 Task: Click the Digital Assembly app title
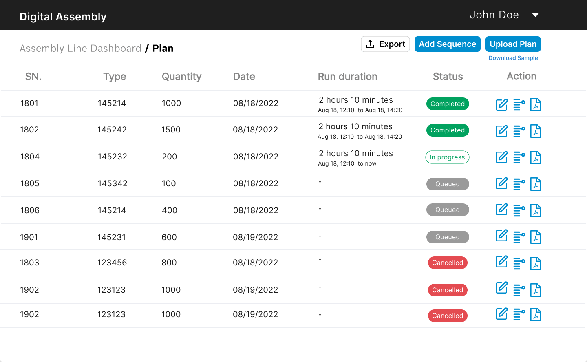pyautogui.click(x=63, y=17)
